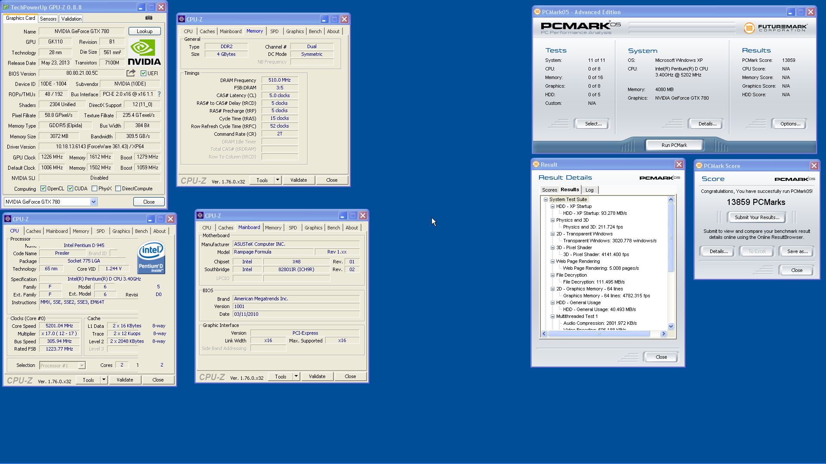Viewport: 826px width, 464px height.
Task: Close the PCMark Score window with X
Action: (814, 166)
